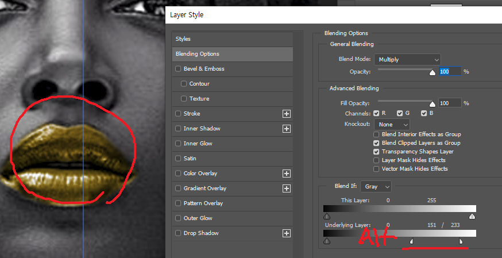The width and height of the screenshot is (502, 258).
Task: Click Underlying Layer left split white handle at 151
Action: [x=412, y=241]
